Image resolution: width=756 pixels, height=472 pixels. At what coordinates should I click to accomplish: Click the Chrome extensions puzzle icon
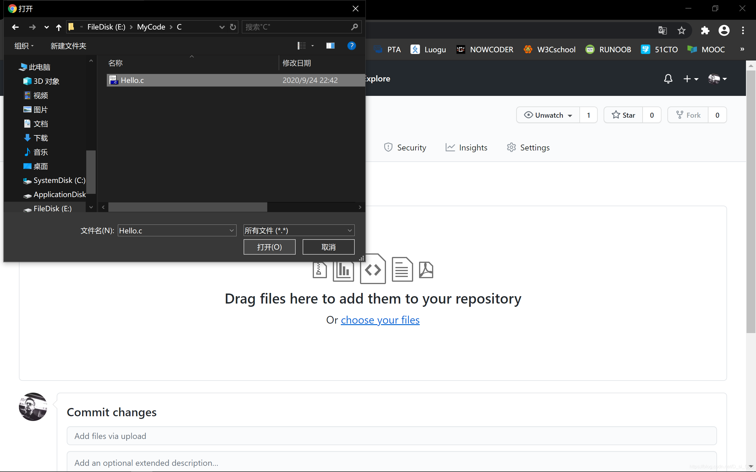click(705, 30)
